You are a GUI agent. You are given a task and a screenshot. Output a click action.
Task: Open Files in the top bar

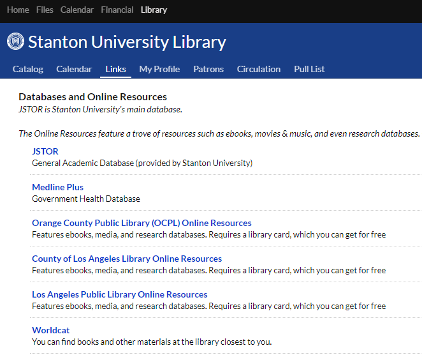45,10
